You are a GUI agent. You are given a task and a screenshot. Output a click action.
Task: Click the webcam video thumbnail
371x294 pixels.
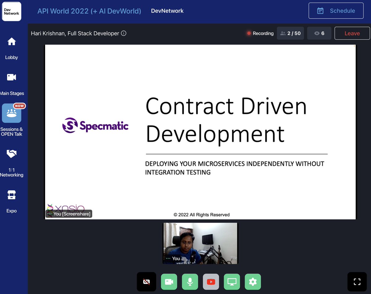point(200,243)
